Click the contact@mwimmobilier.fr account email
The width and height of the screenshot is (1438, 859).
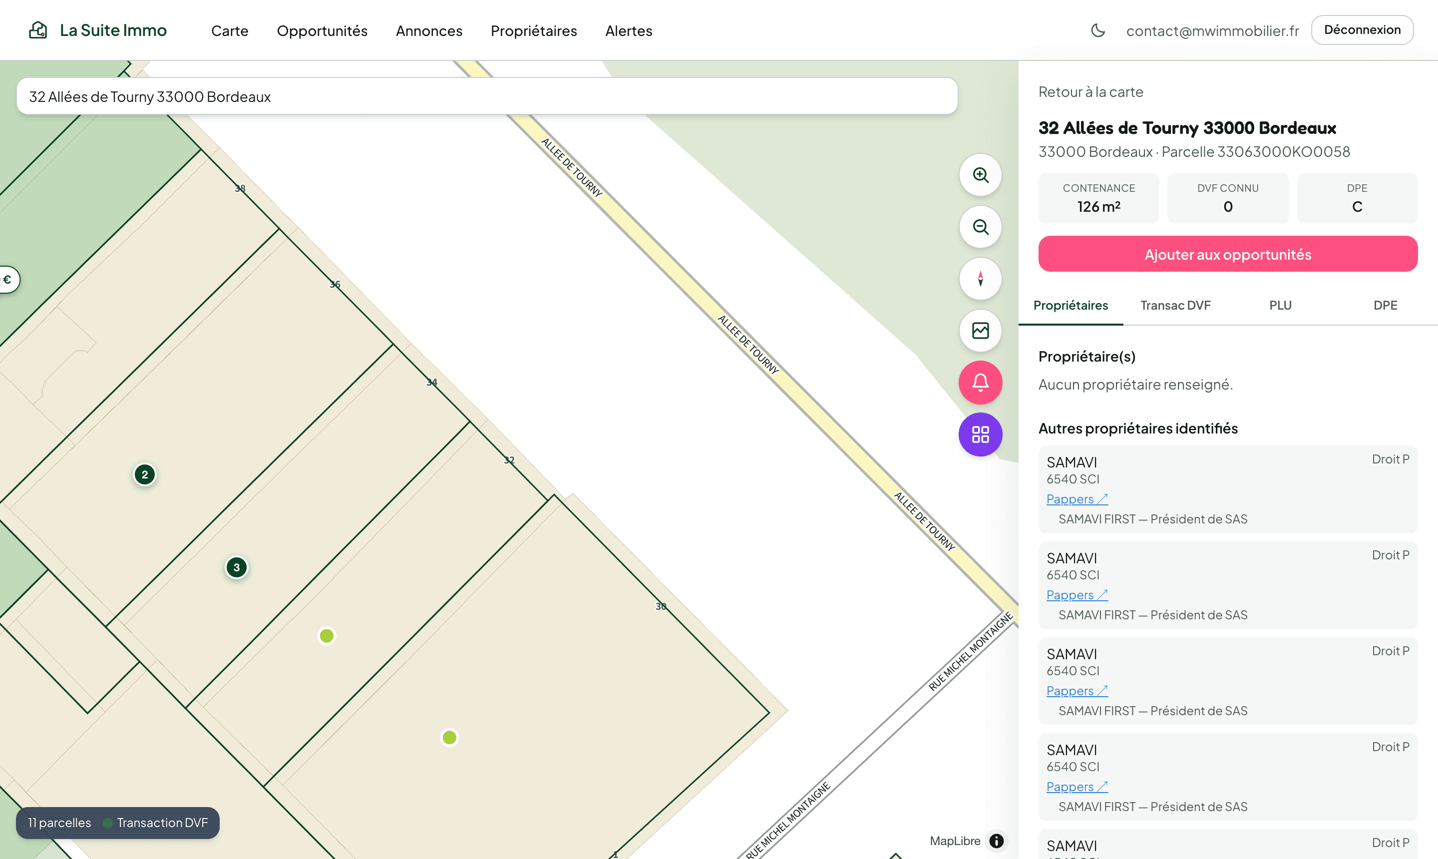[x=1212, y=30]
